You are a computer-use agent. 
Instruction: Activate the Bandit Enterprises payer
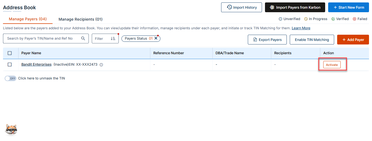pyautogui.click(x=332, y=65)
